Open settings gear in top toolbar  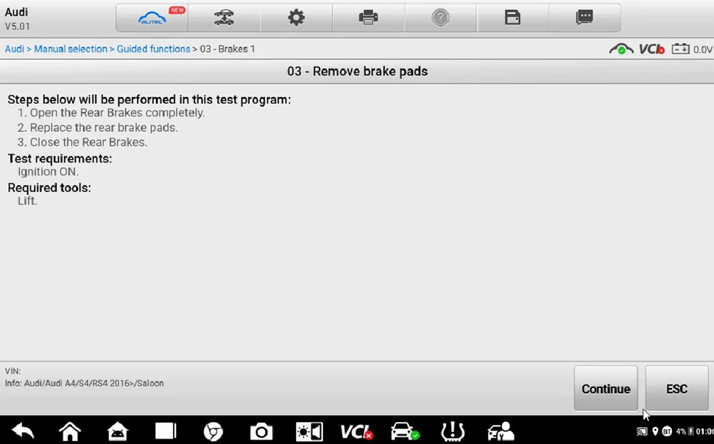pyautogui.click(x=296, y=18)
